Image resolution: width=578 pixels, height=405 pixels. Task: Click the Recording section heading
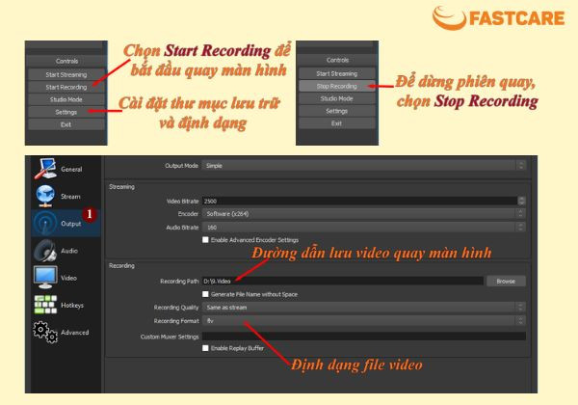tap(121, 265)
